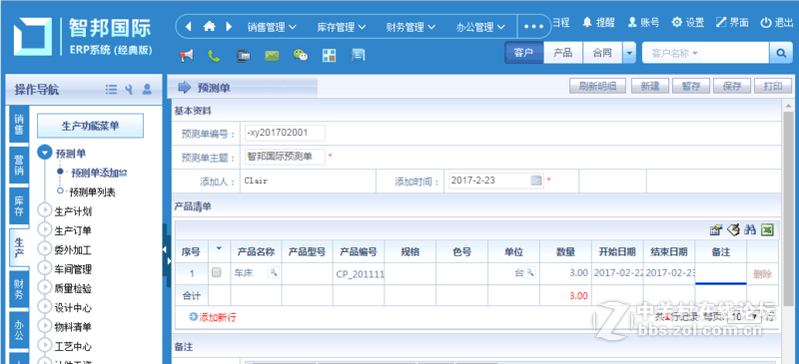799x364 pixels.
Task: Expand the 生产订单 tree item
Action: click(x=45, y=230)
